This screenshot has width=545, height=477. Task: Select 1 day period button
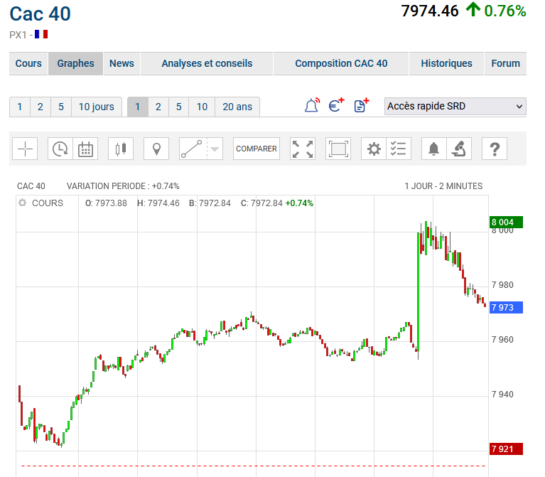coord(20,107)
